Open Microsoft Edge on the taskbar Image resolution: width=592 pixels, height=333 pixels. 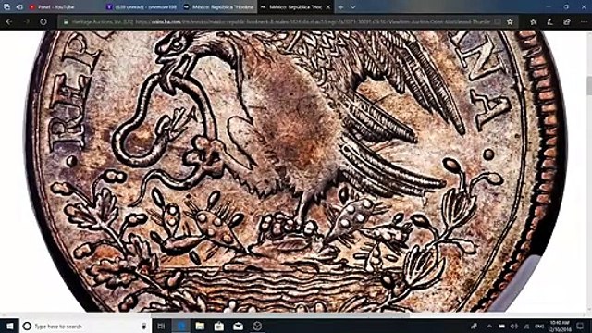tap(181, 326)
